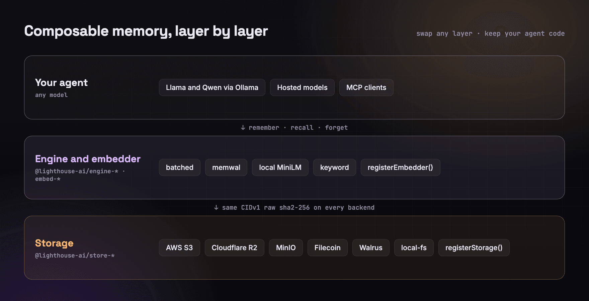The height and width of the screenshot is (301, 589).
Task: Select the 'keyword' embedder chip
Action: tap(334, 168)
